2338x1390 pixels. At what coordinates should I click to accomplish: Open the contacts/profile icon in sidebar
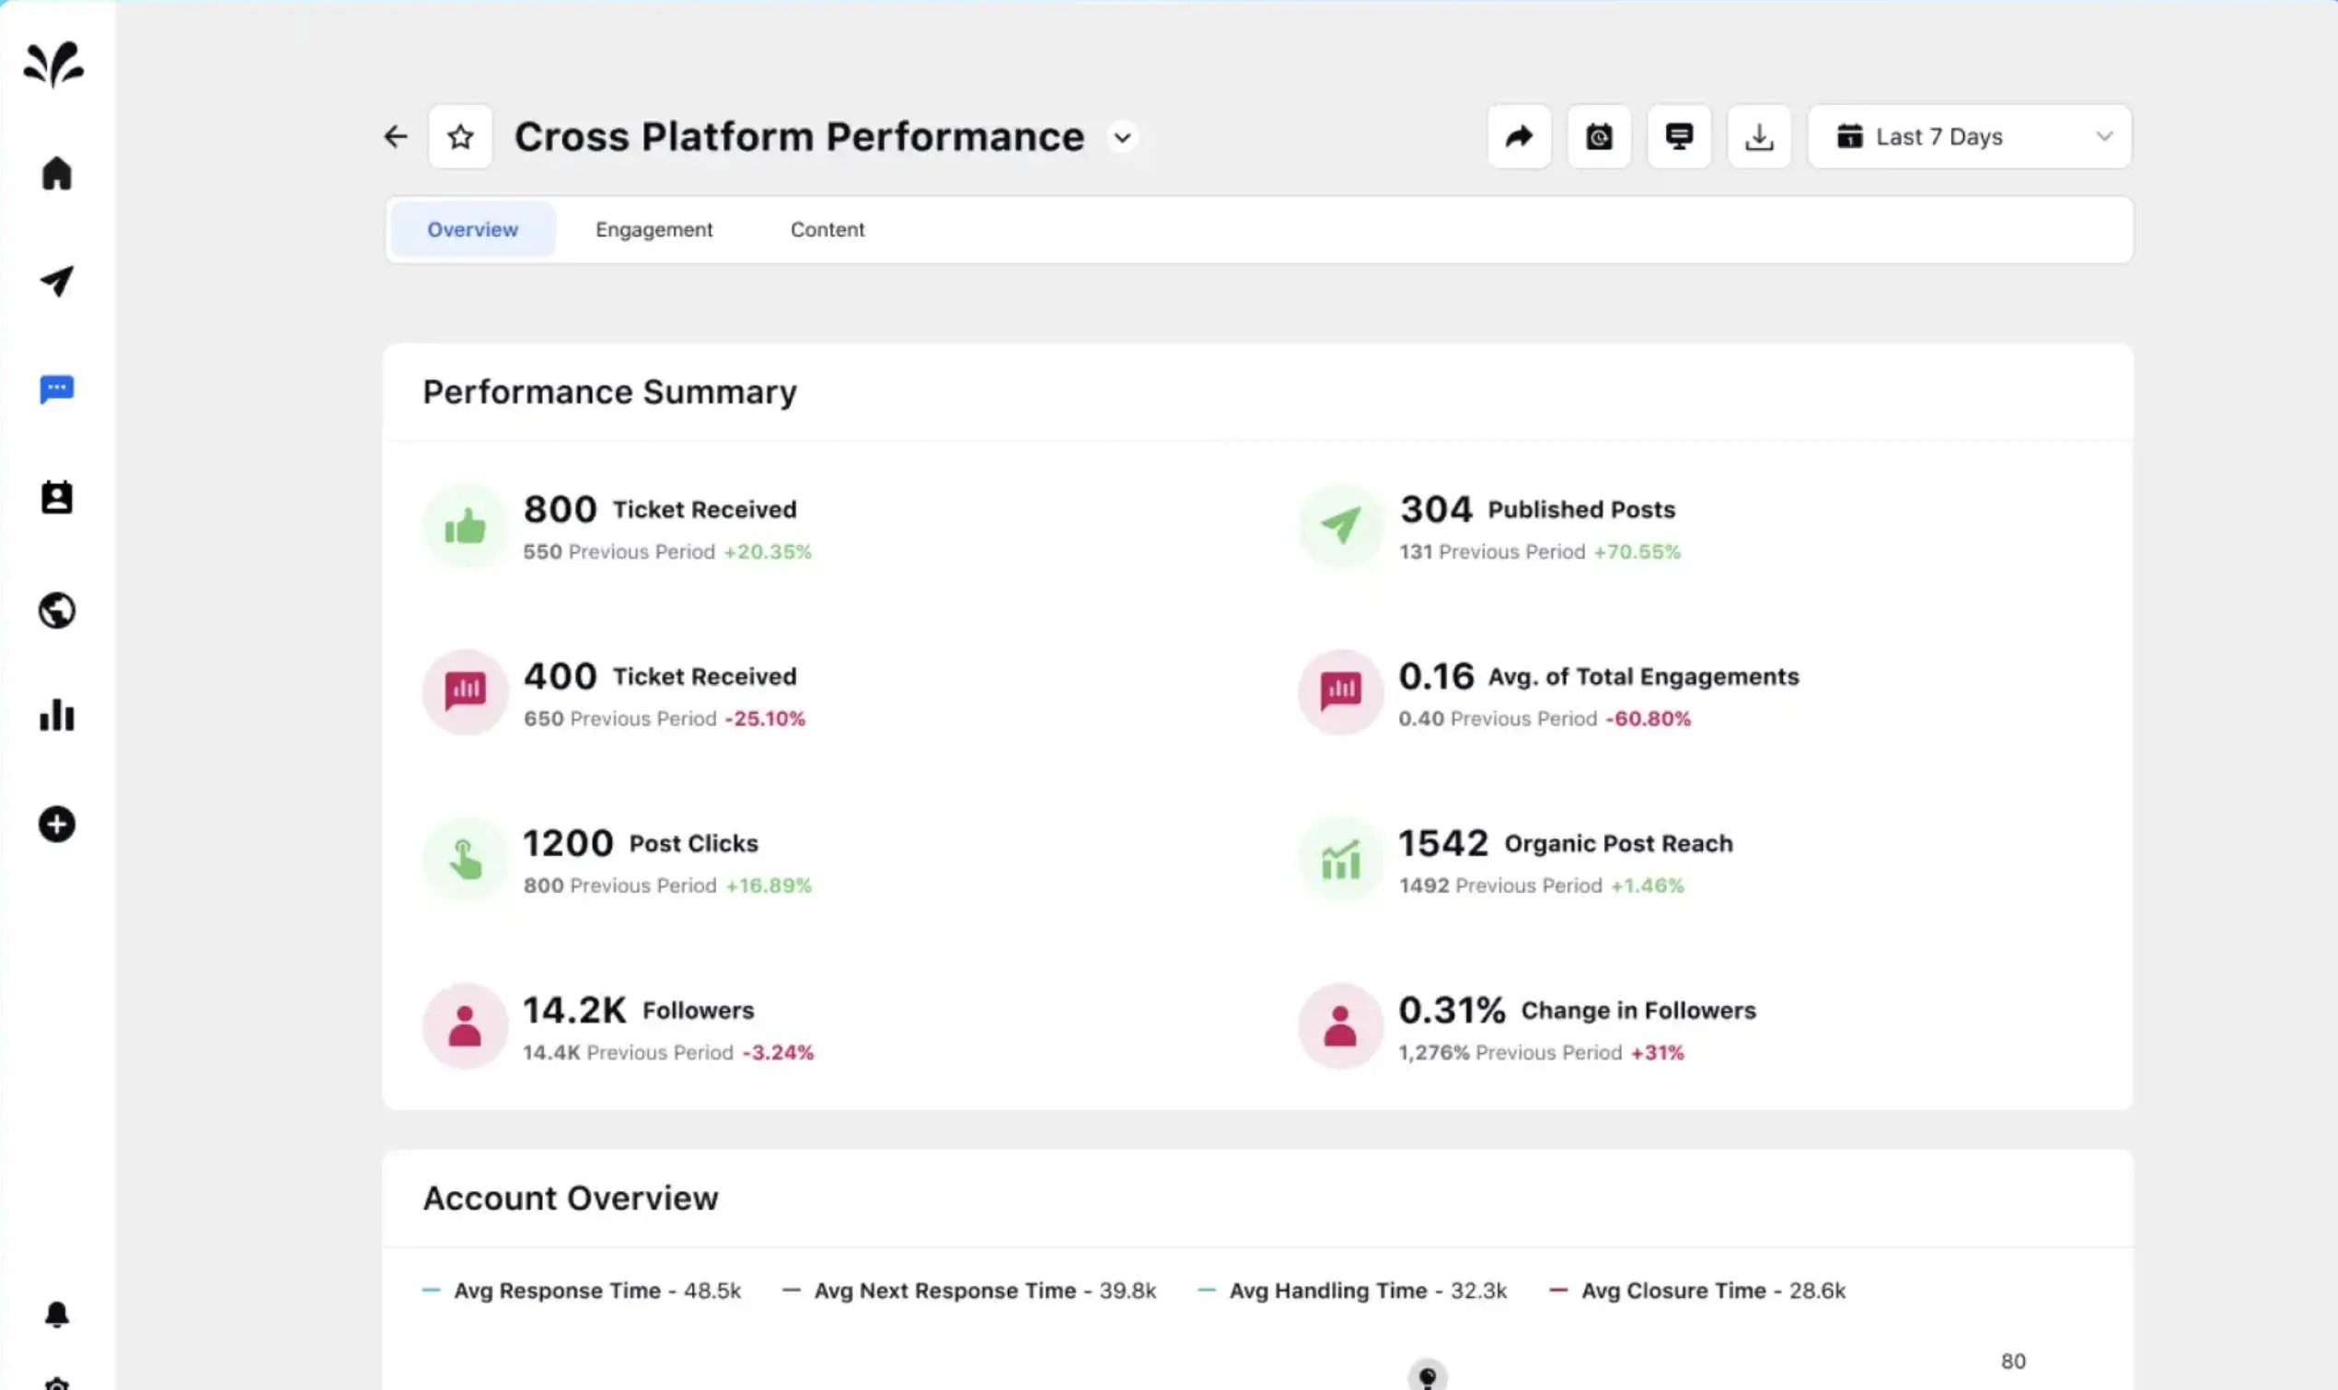(58, 496)
